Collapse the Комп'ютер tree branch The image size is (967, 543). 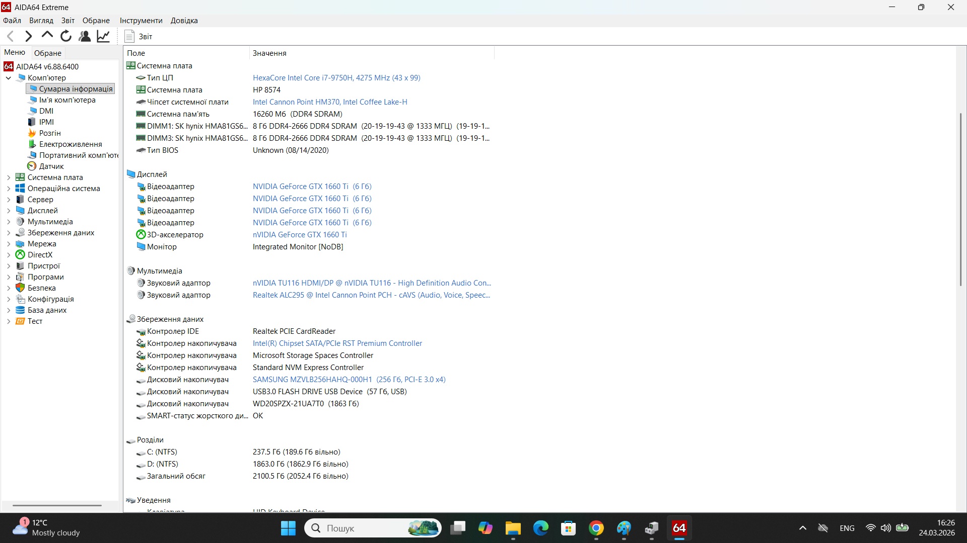pyautogui.click(x=8, y=77)
